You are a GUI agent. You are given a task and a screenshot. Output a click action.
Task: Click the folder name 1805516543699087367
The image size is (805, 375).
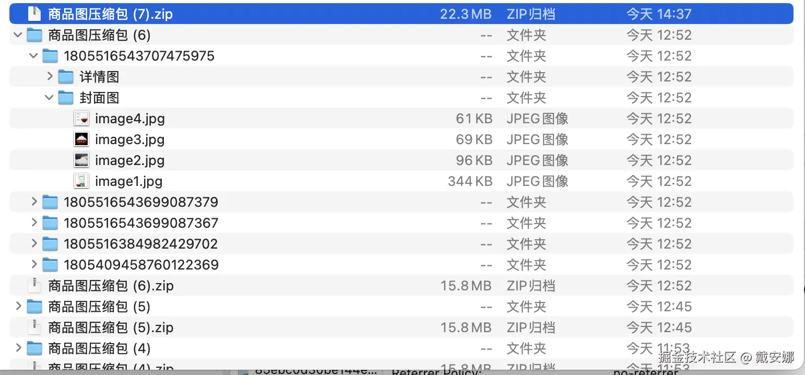pos(141,223)
